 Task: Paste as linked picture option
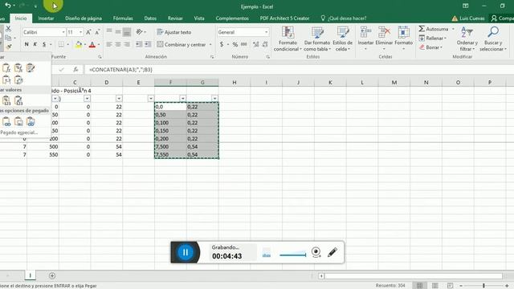pyautogui.click(x=31, y=122)
